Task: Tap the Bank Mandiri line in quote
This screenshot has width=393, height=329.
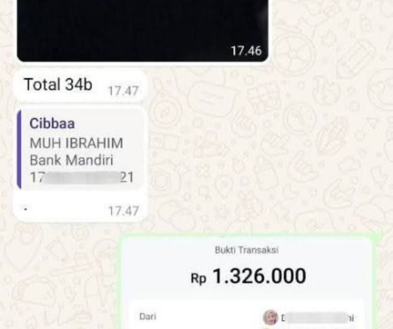Action: [x=71, y=160]
